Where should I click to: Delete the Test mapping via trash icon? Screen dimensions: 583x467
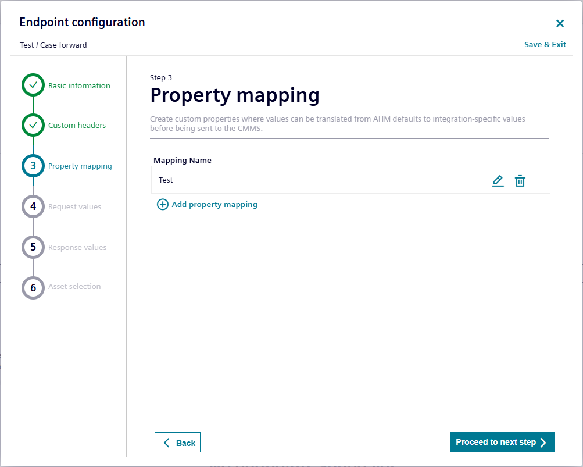[x=520, y=181]
